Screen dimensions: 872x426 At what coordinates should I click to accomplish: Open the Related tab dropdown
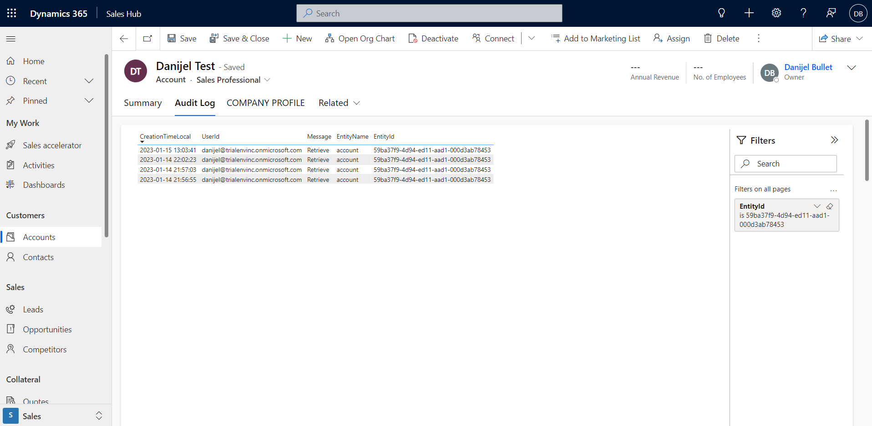click(340, 103)
